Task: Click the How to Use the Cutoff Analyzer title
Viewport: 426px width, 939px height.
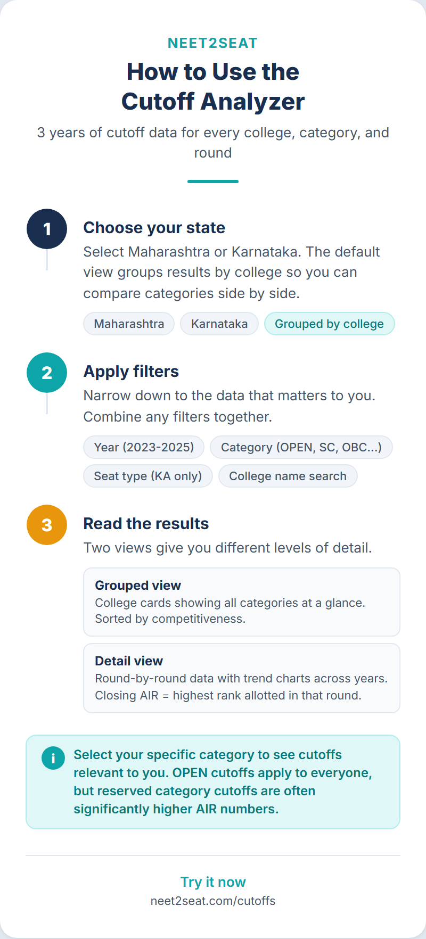Action: tap(213, 86)
